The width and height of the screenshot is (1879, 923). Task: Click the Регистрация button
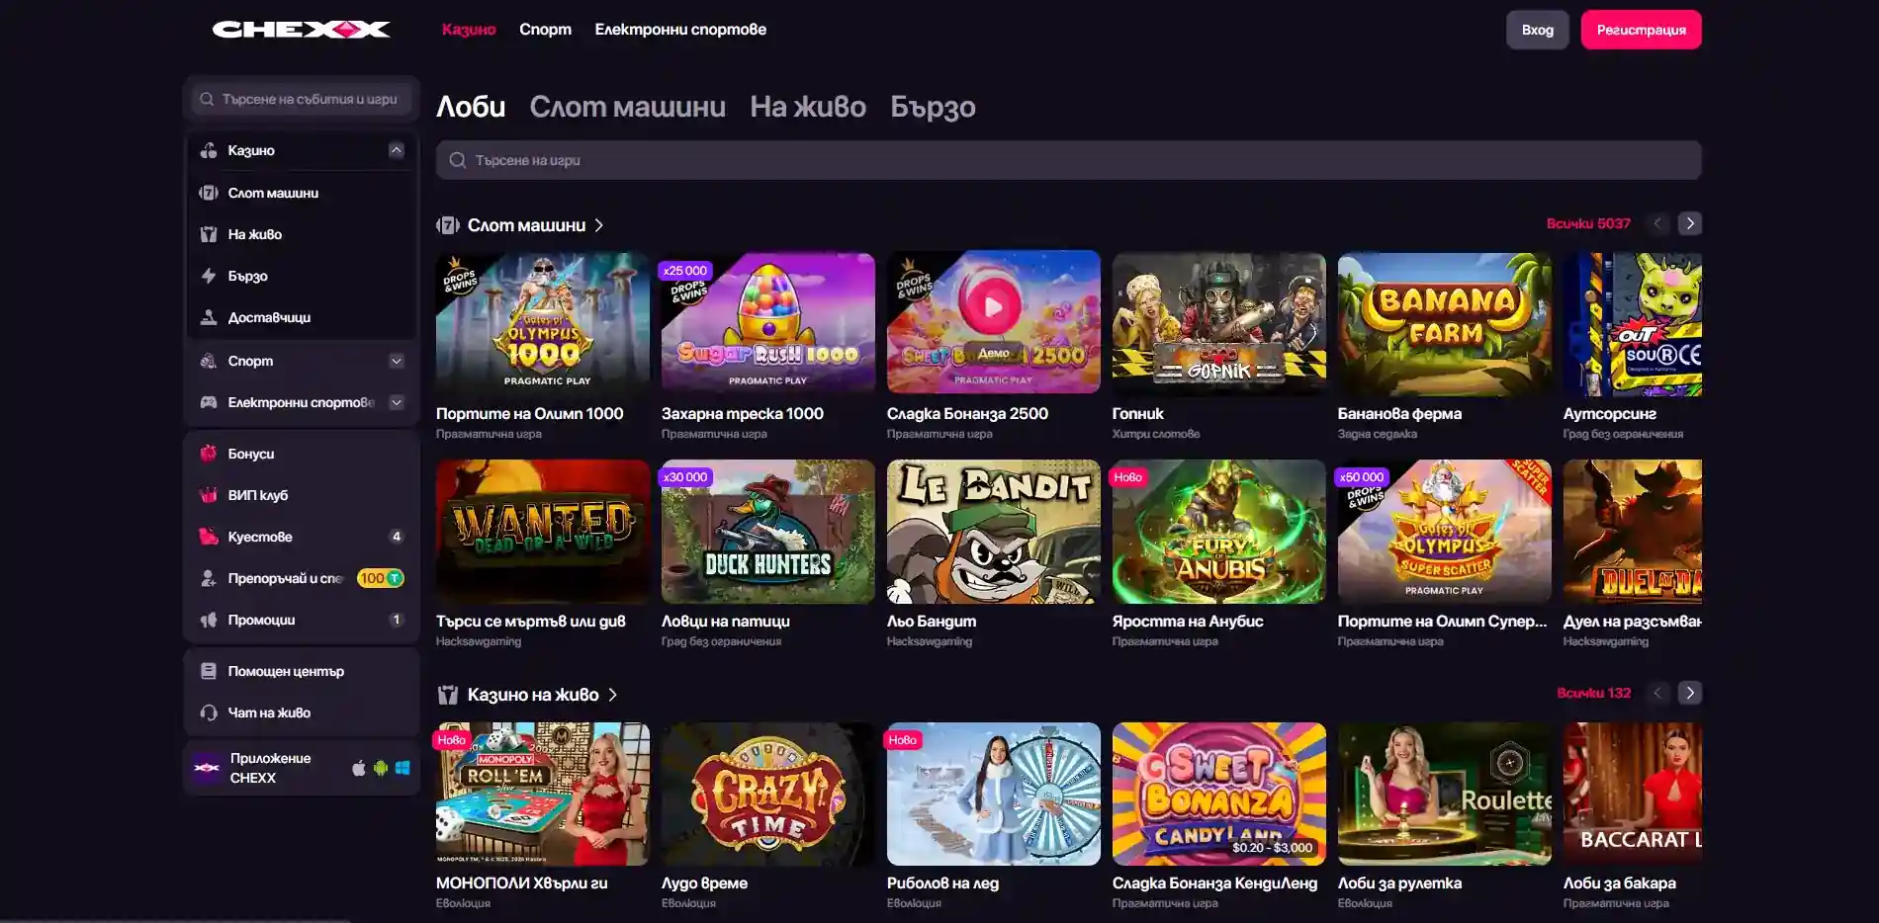[x=1642, y=30]
